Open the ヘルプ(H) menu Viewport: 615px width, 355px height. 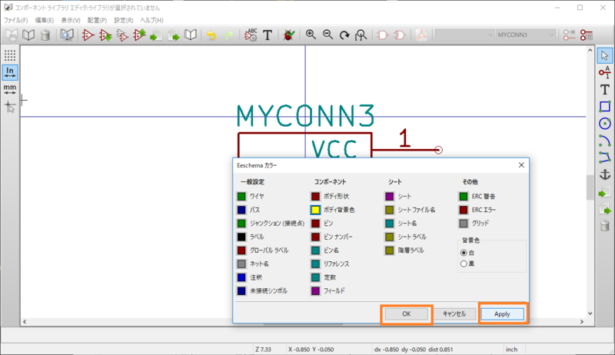tap(151, 21)
